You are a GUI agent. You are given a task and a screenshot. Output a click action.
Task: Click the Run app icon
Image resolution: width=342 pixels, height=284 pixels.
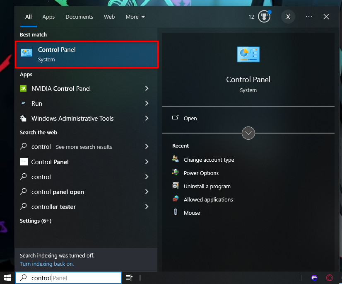click(x=23, y=103)
